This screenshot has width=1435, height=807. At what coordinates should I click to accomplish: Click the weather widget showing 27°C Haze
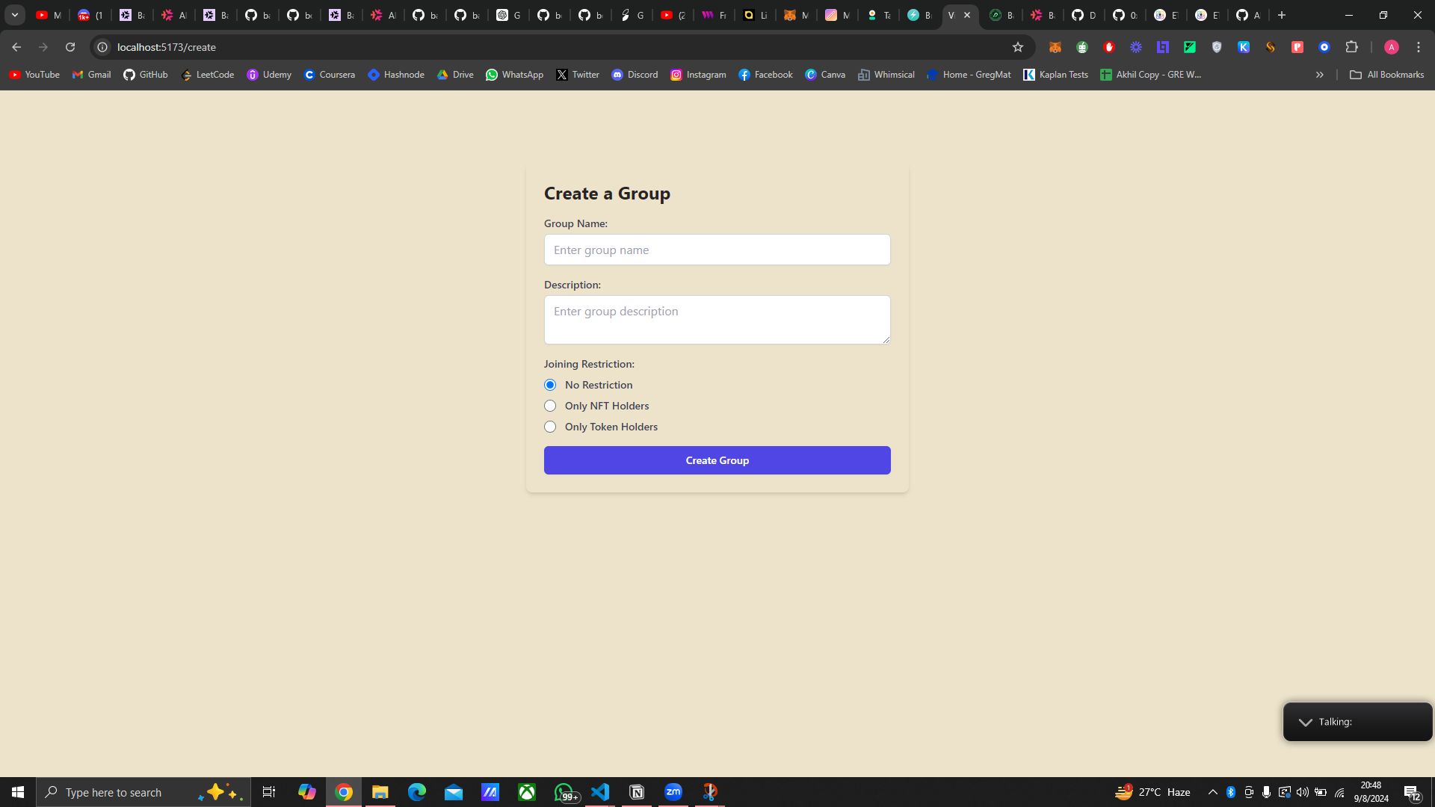point(1153,792)
